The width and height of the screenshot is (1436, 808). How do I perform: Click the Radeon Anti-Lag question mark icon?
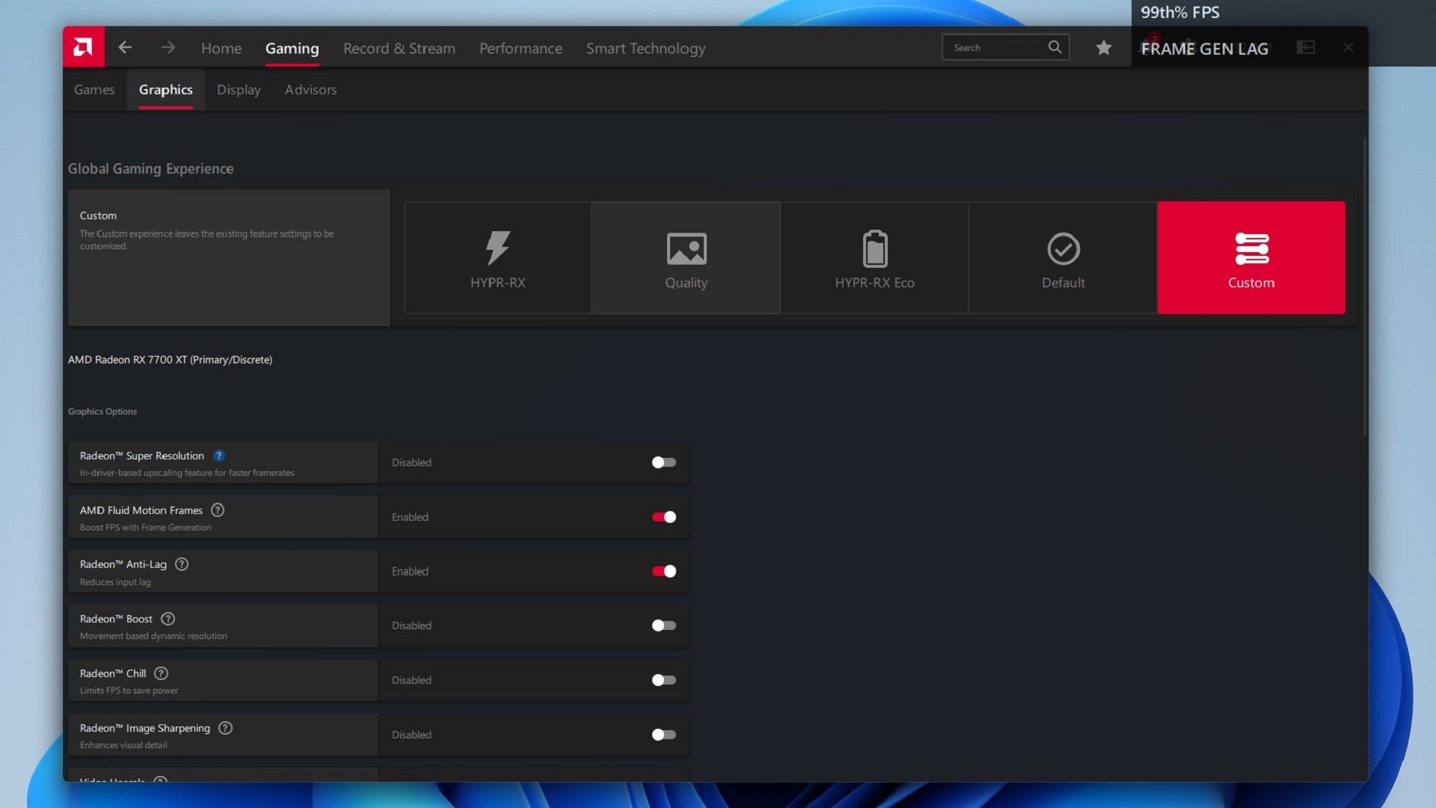[x=182, y=564]
